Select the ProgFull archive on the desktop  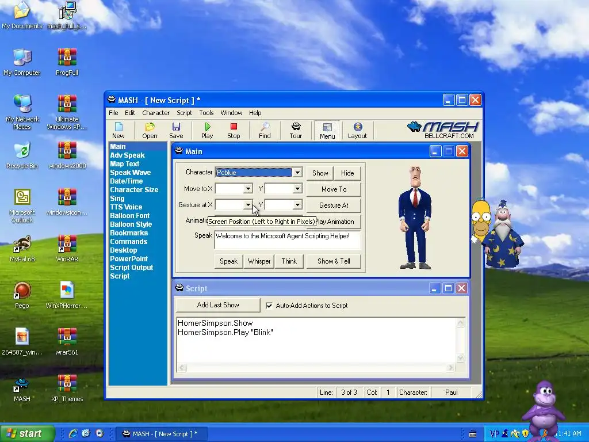pos(67,62)
